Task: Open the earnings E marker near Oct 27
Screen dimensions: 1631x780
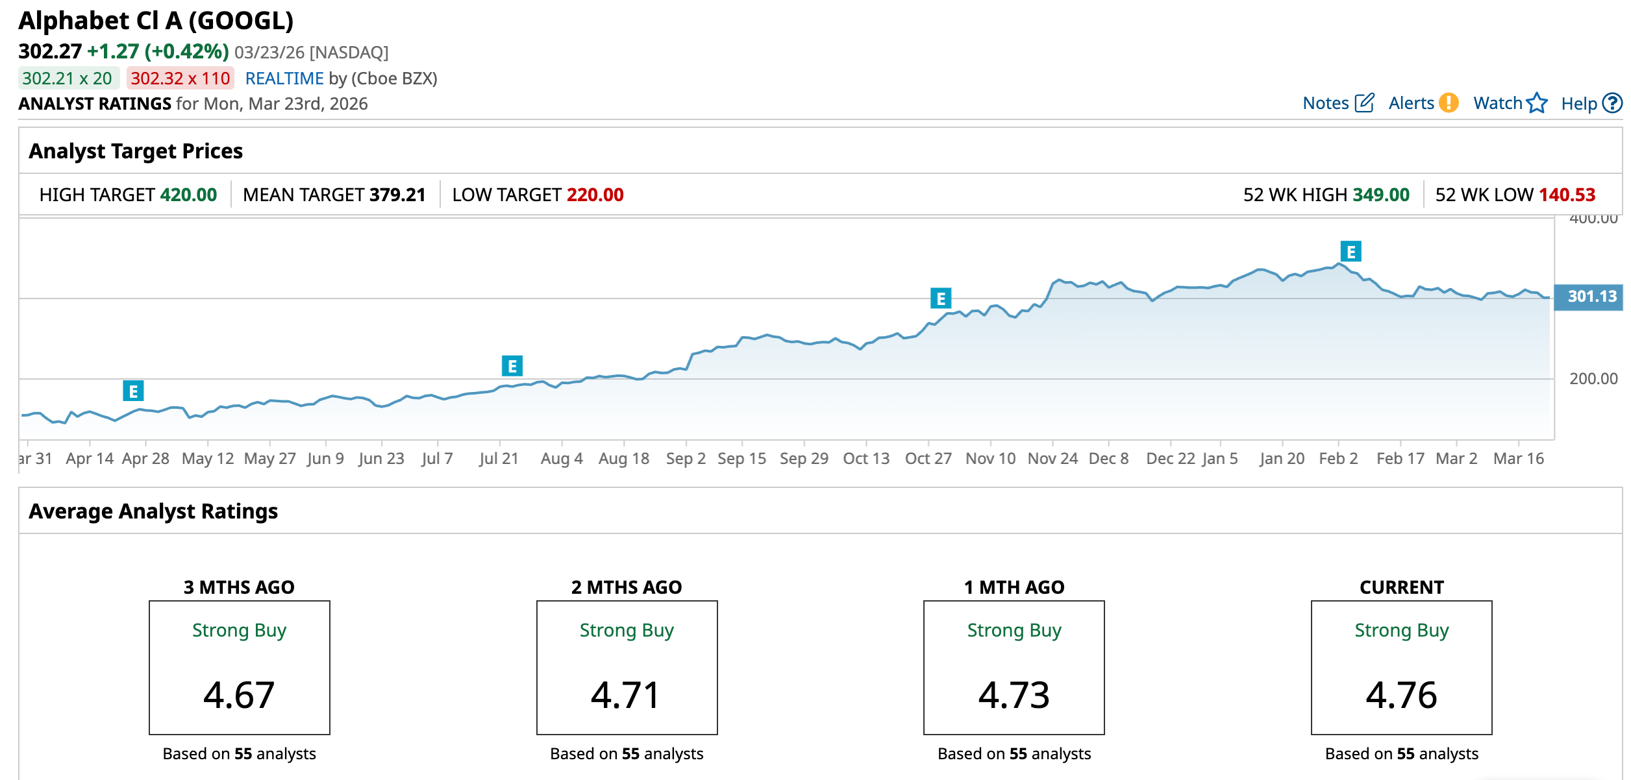Action: pos(941,299)
